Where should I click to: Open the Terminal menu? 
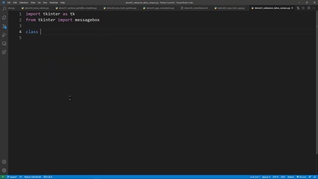pos(54,2)
